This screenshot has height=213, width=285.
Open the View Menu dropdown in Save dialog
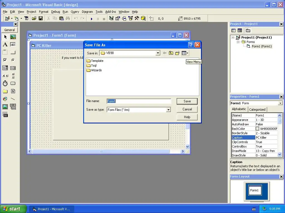[185, 53]
